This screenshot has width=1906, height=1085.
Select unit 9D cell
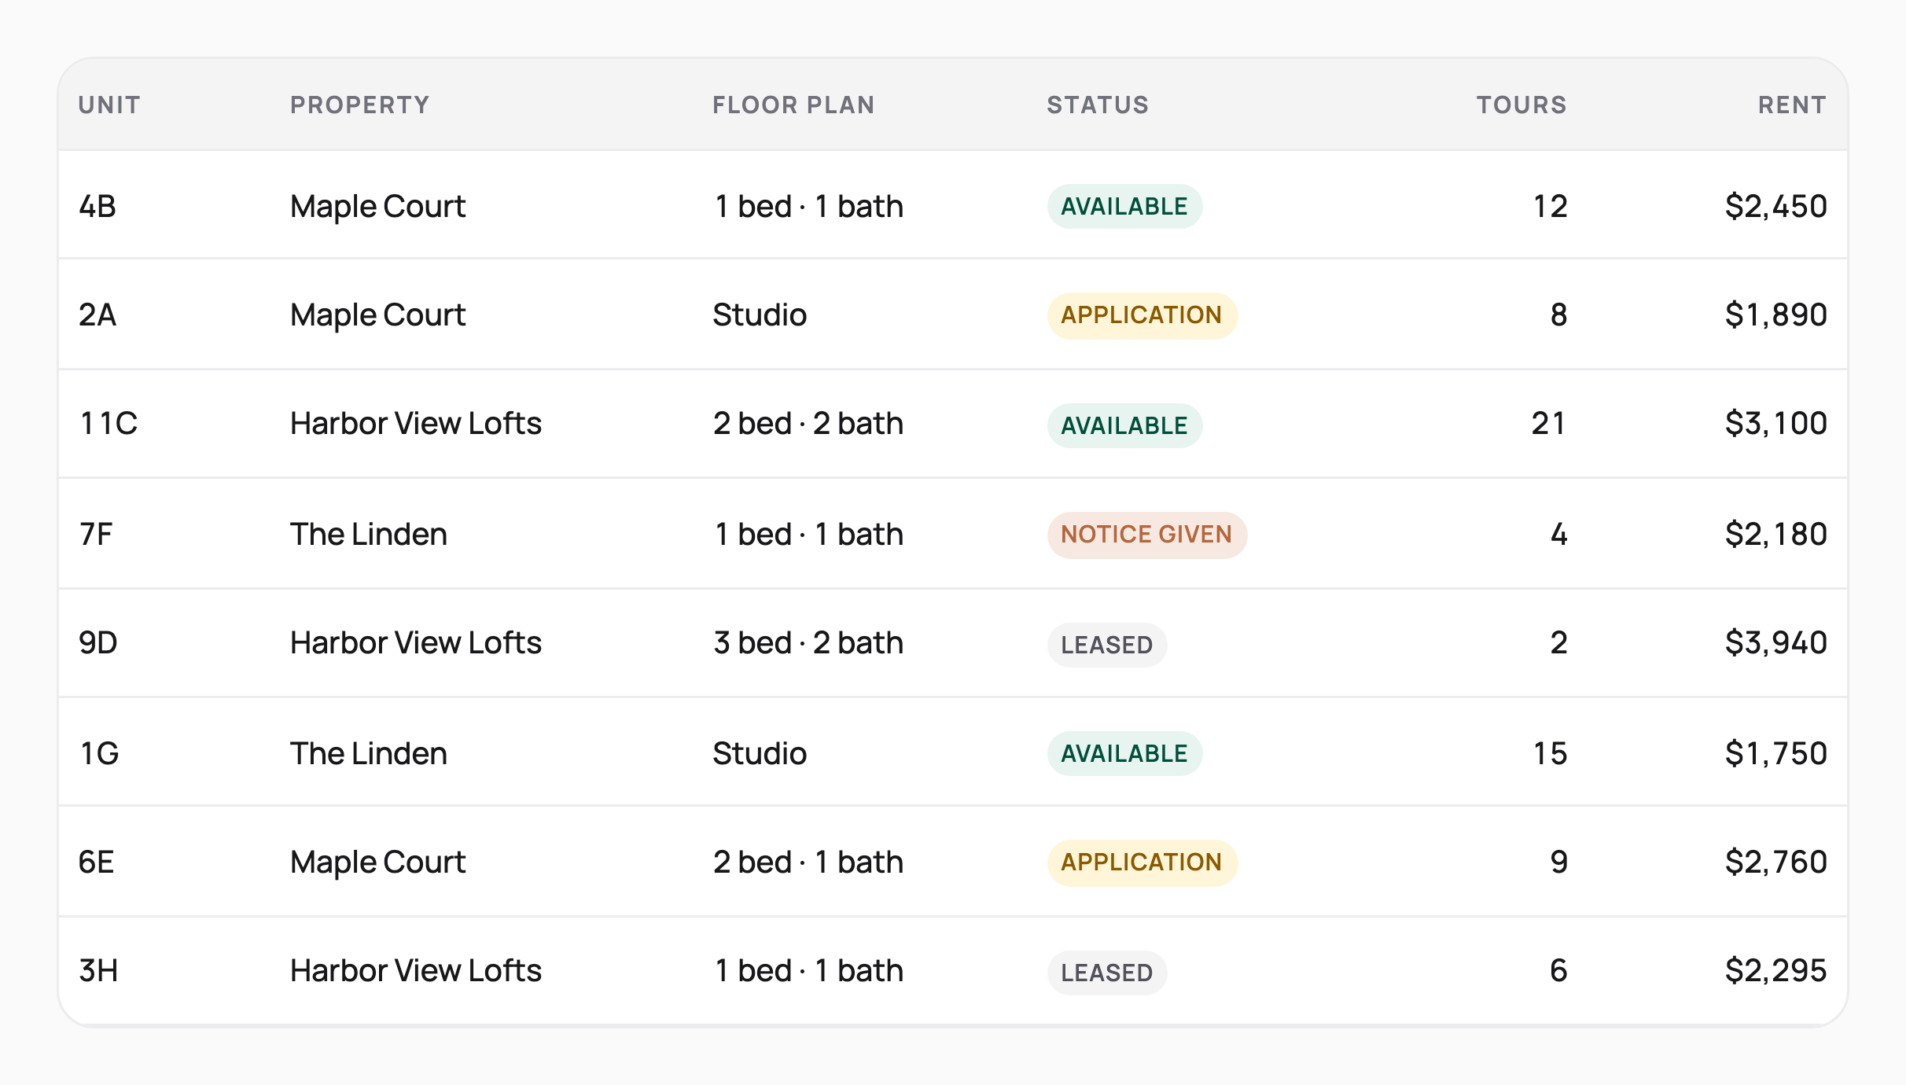98,642
